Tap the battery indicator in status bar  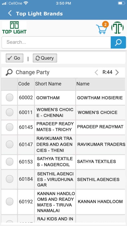coord(121,3)
